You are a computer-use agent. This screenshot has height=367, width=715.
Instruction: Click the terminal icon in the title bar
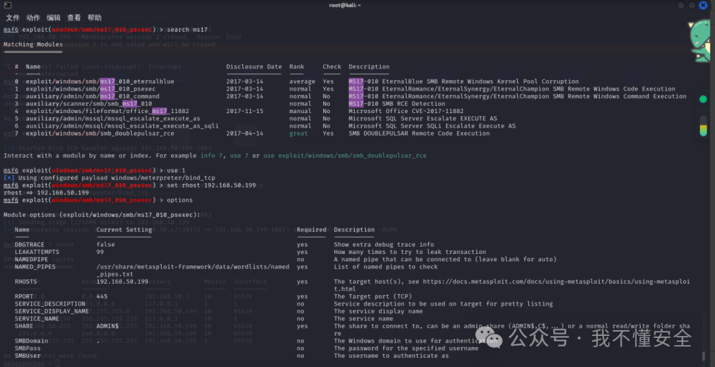pos(8,5)
